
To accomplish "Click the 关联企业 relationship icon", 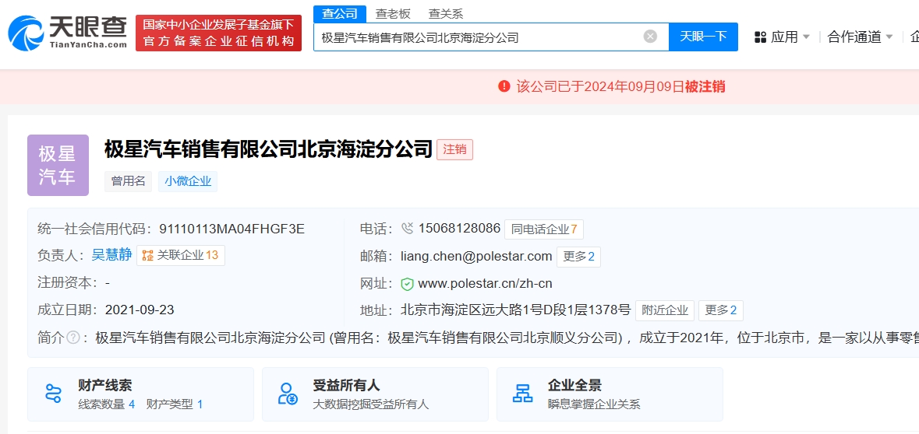I will pyautogui.click(x=147, y=256).
